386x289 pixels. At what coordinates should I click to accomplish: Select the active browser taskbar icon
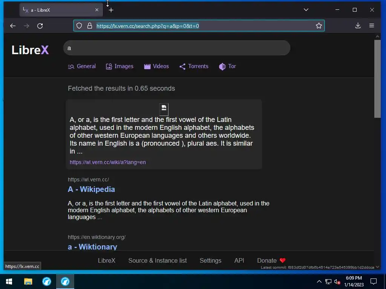(65, 281)
